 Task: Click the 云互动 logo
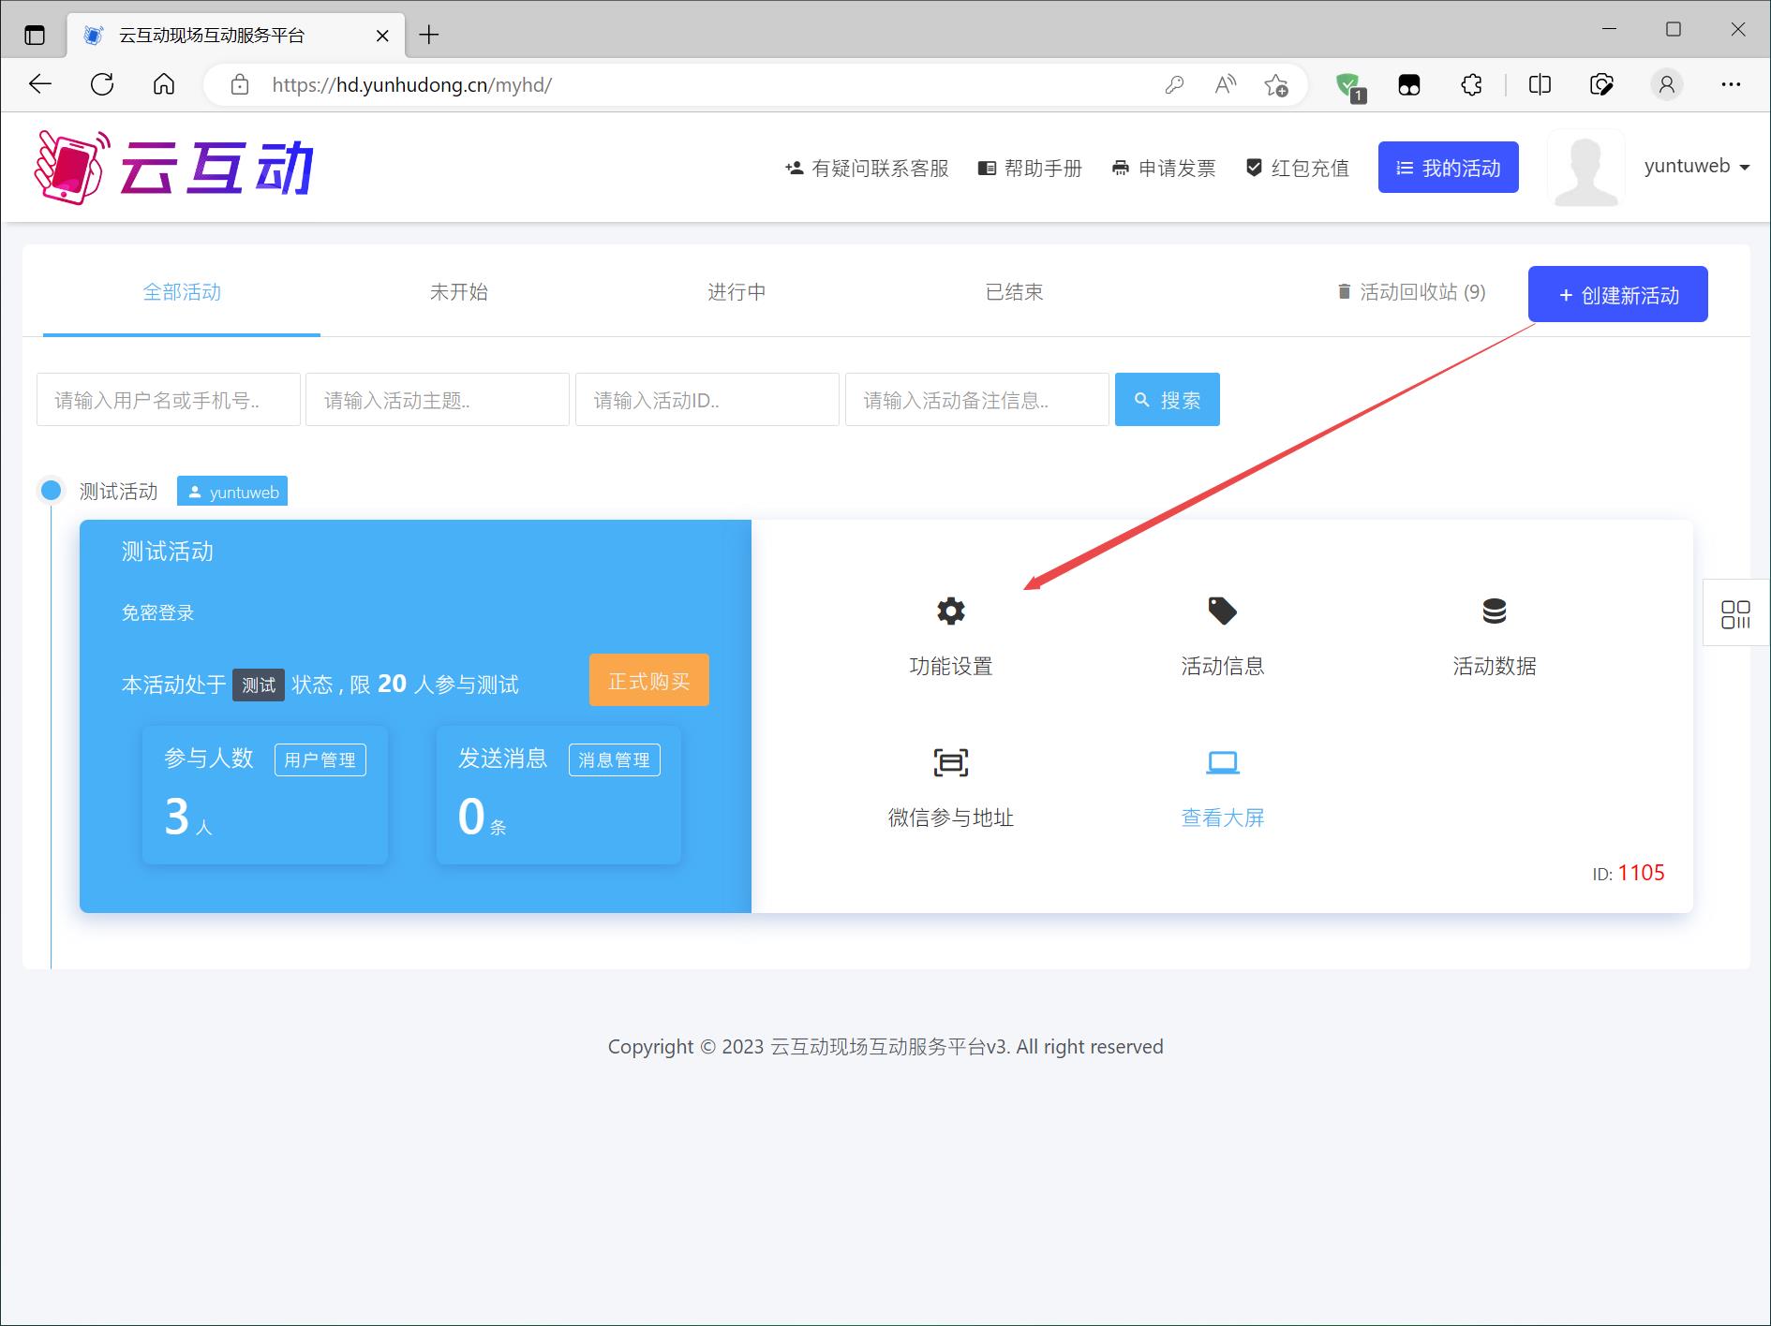pyautogui.click(x=174, y=168)
